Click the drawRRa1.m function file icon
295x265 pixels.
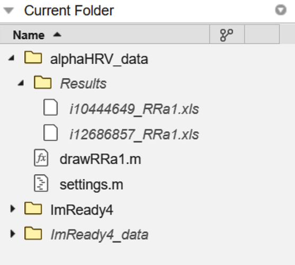click(41, 158)
